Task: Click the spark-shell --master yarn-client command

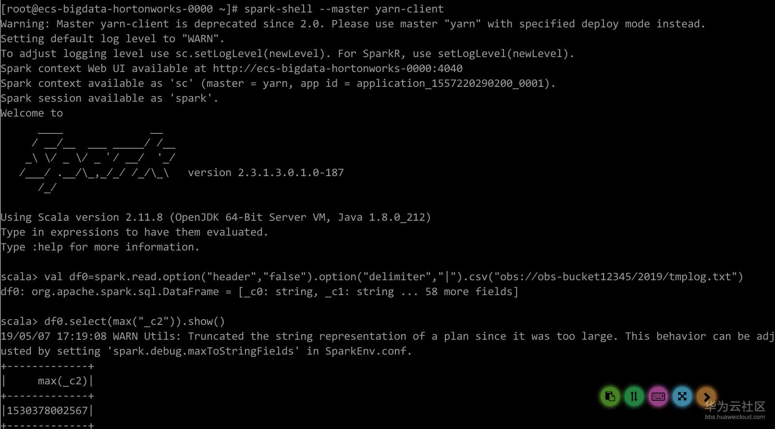Action: coord(344,9)
